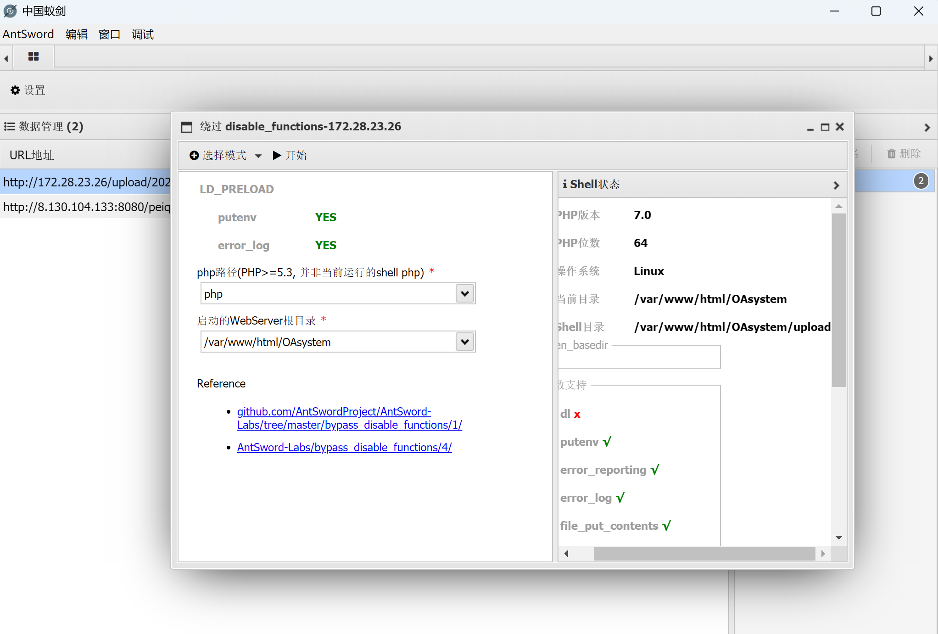Expand the data panel right chevron

[x=927, y=127]
